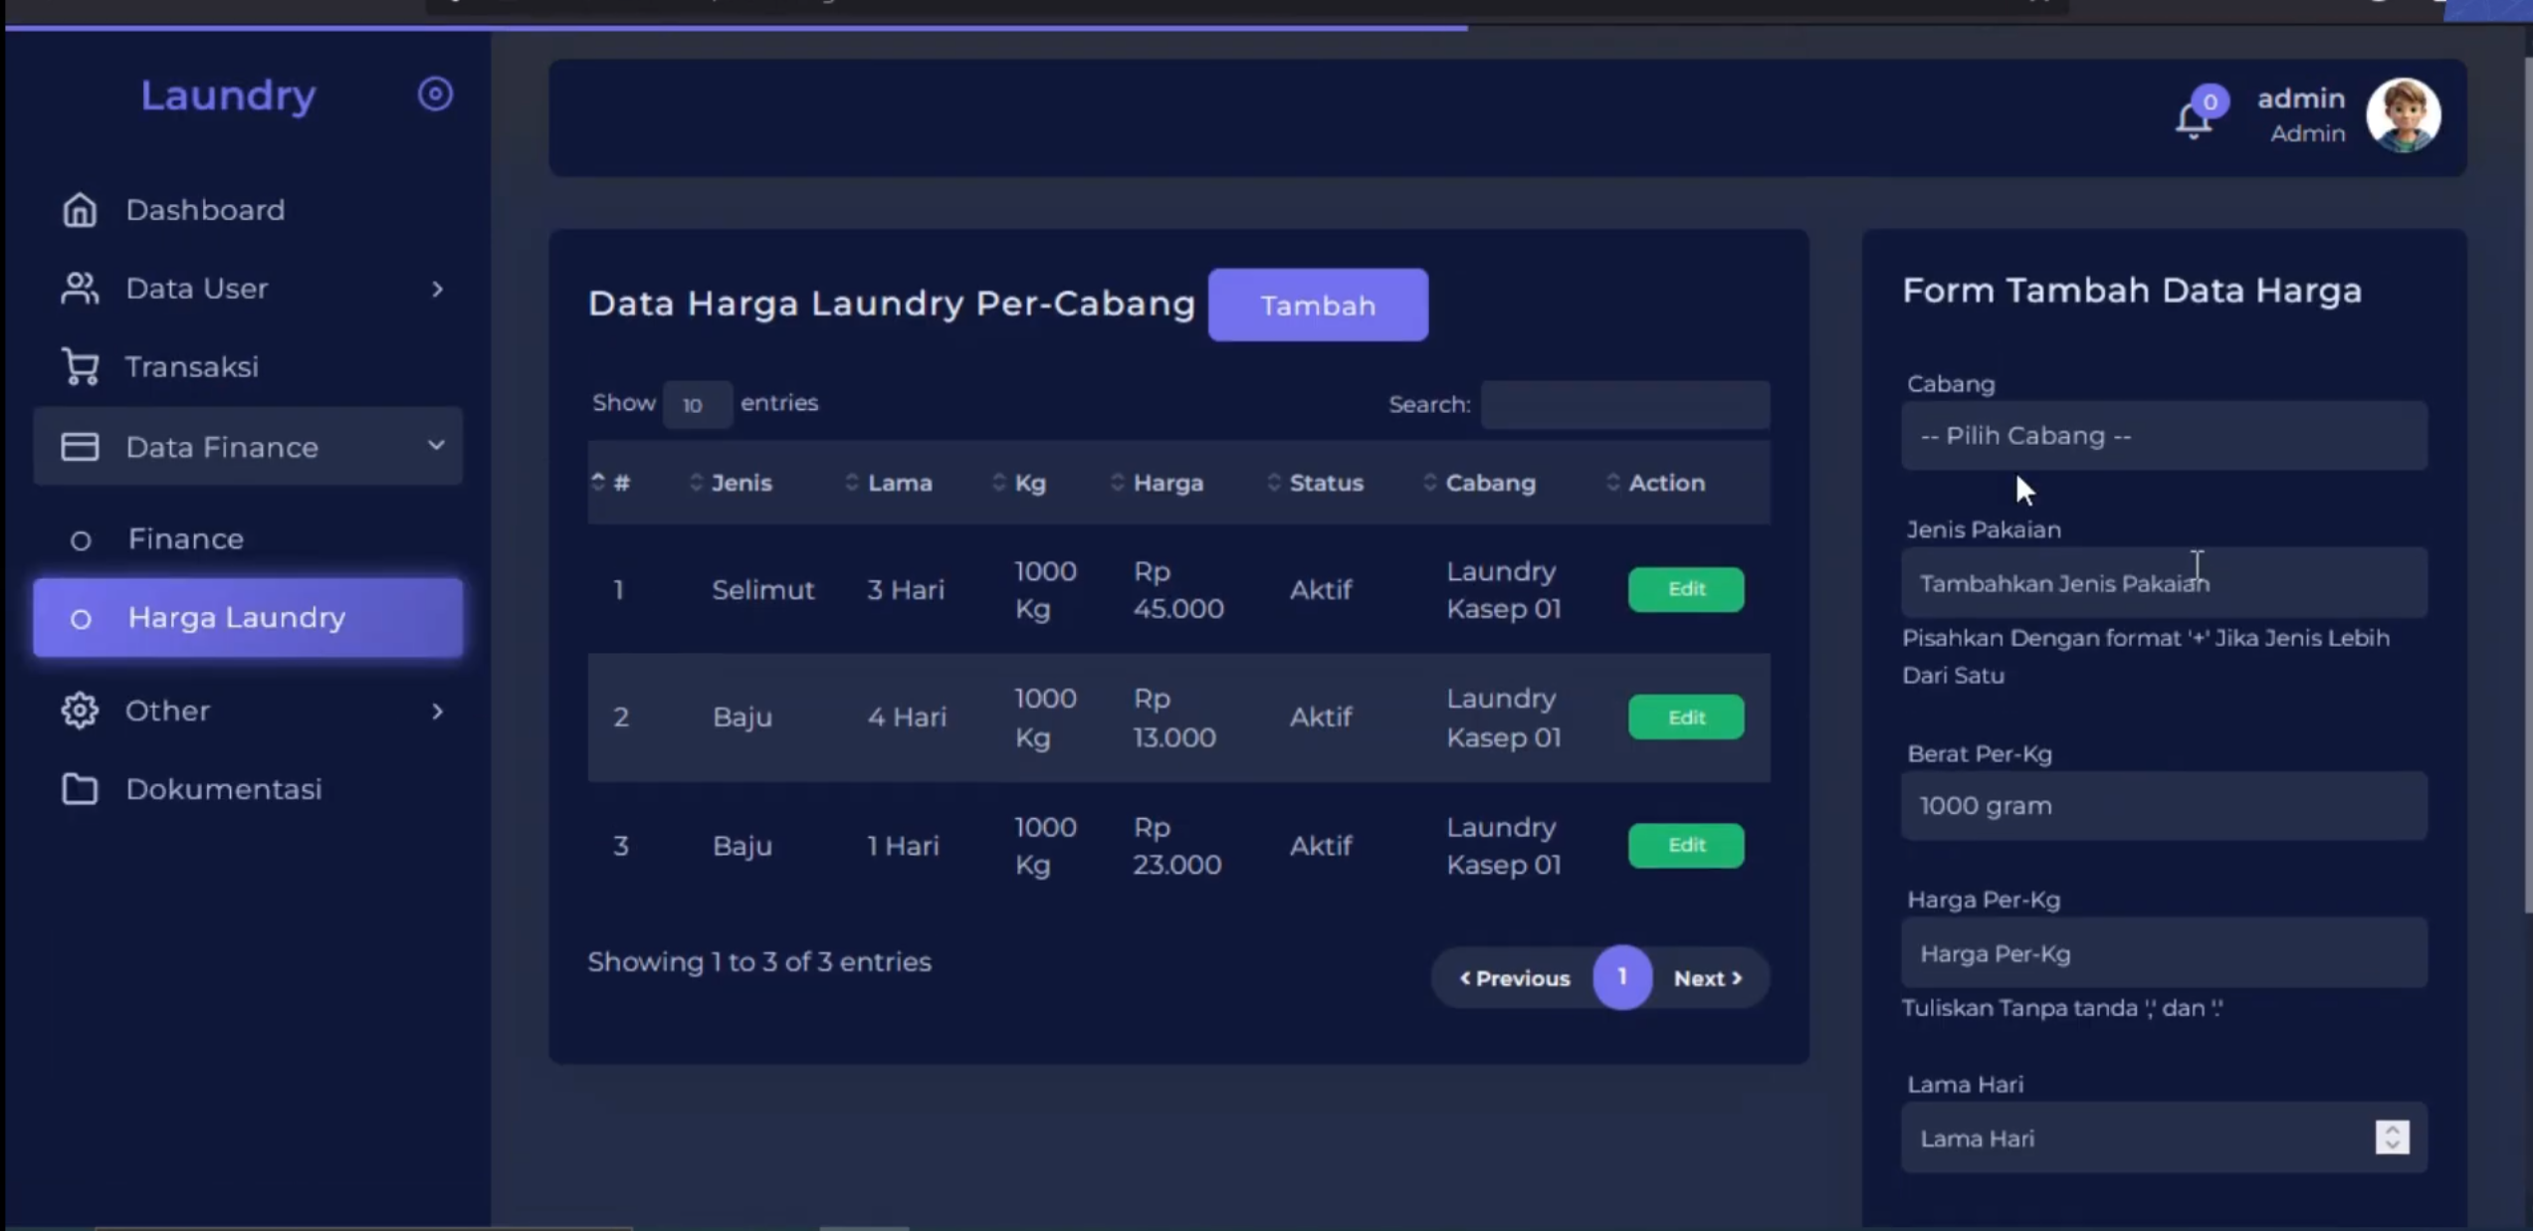Edit the Baju 1 Hari row
This screenshot has width=2533, height=1231.
[x=1686, y=845]
